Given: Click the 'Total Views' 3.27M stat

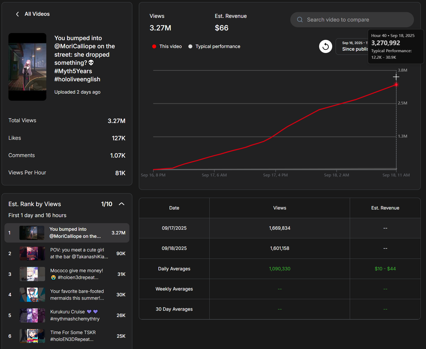Looking at the screenshot, I should click(x=67, y=121).
